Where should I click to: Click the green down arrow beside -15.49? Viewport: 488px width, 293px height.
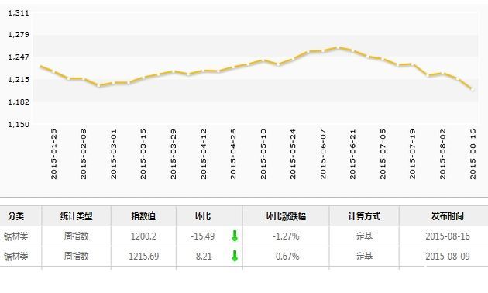click(x=235, y=236)
